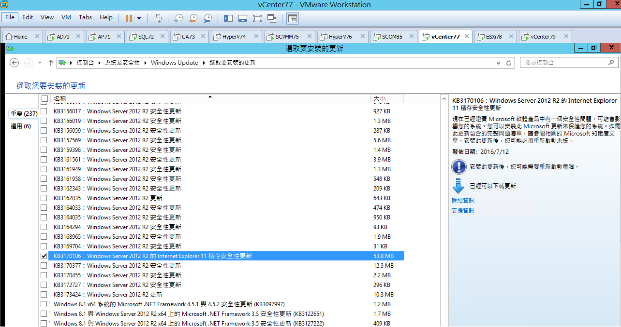Image resolution: width=621 pixels, height=327 pixels.
Task: Open the Tabs menu
Action: coord(85,17)
